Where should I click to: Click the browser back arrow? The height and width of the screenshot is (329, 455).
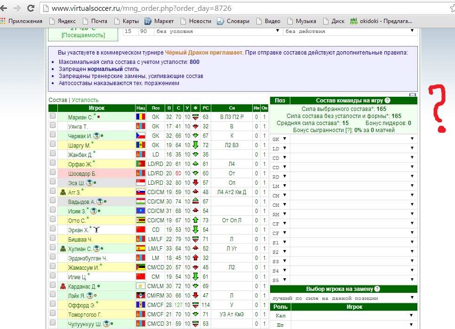pyautogui.click(x=4, y=8)
